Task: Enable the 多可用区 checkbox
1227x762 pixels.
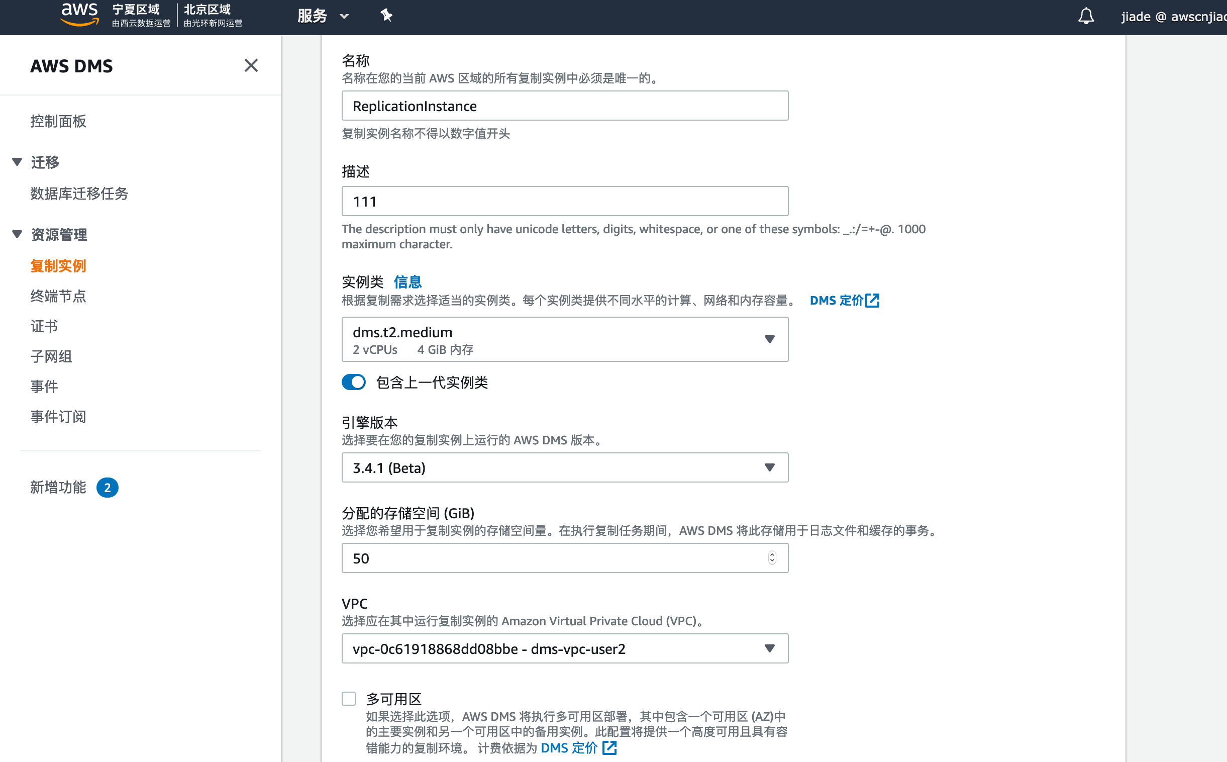Action: [x=349, y=699]
